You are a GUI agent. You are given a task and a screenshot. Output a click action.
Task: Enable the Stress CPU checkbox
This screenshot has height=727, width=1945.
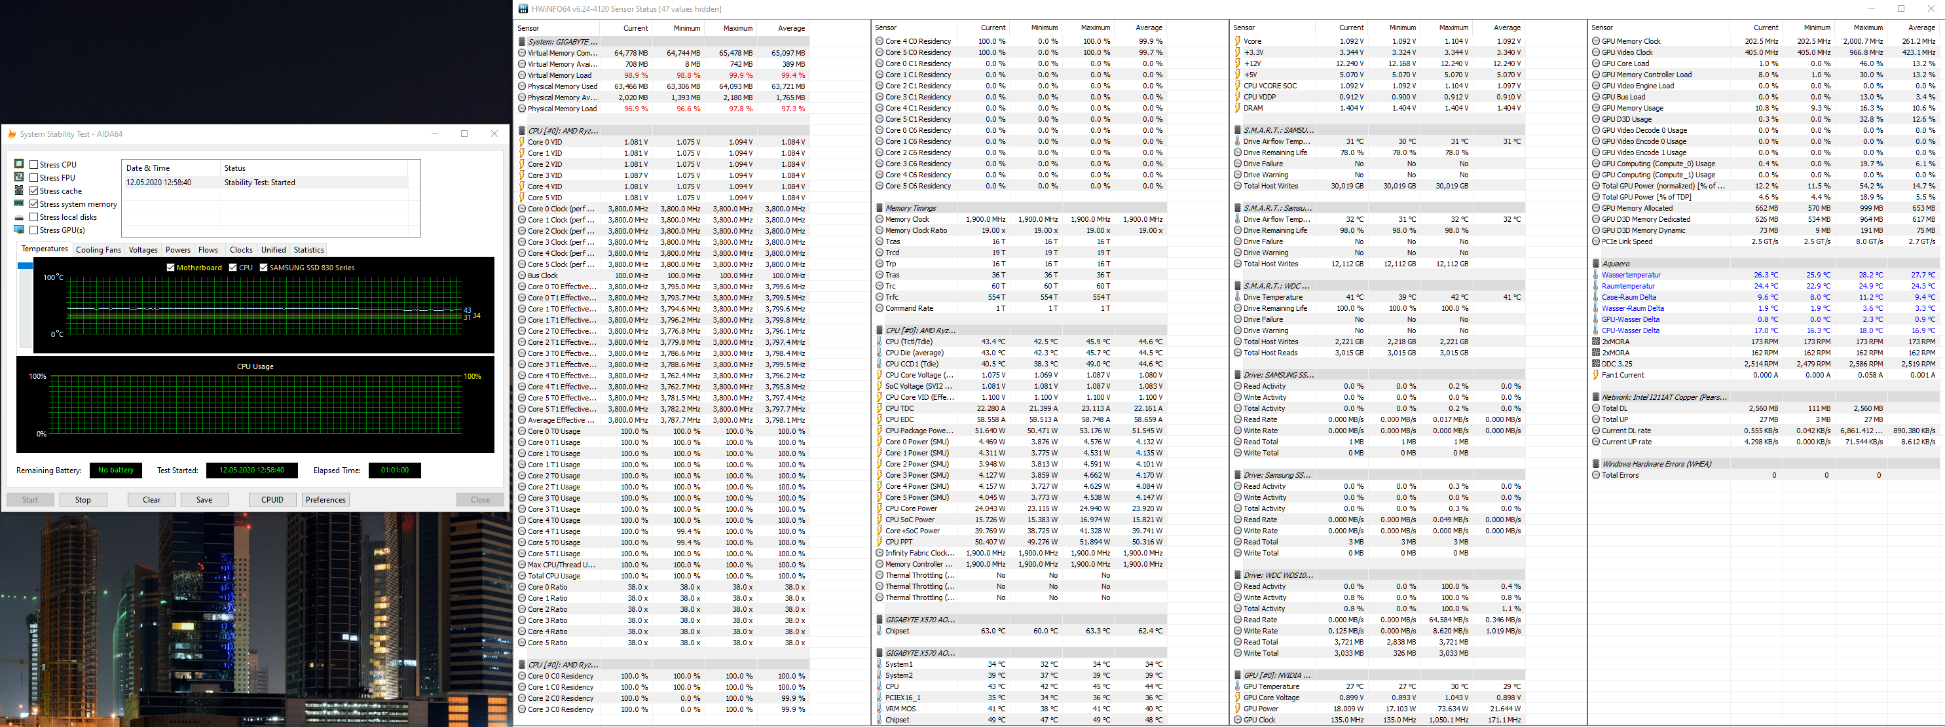(x=34, y=164)
